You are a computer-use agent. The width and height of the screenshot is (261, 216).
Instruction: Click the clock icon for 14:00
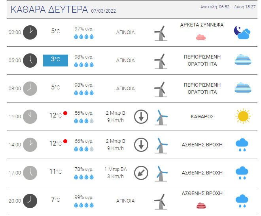coord(30,145)
